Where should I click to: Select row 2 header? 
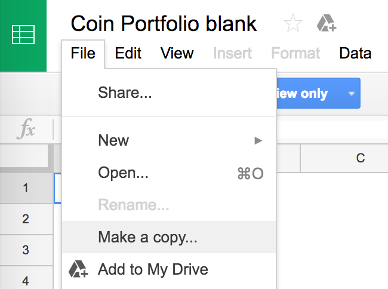[x=26, y=219]
